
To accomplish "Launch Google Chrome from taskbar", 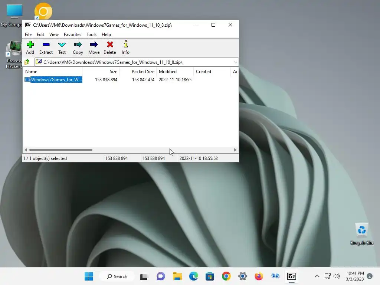I will point(226,276).
